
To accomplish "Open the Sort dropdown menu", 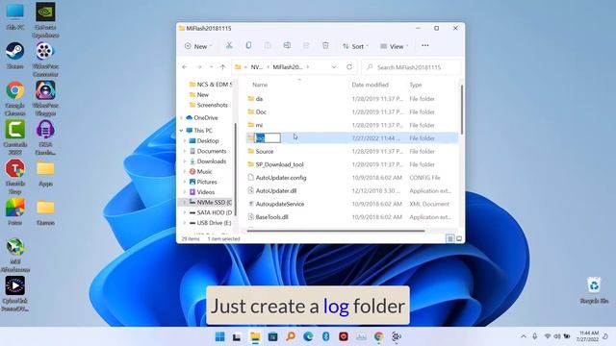I will [355, 46].
